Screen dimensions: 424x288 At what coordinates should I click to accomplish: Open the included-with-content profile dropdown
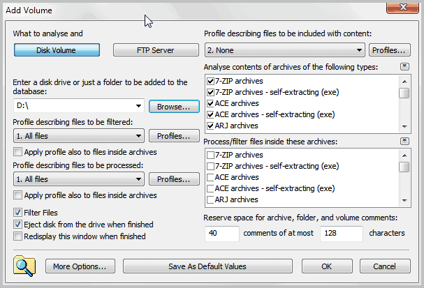359,50
